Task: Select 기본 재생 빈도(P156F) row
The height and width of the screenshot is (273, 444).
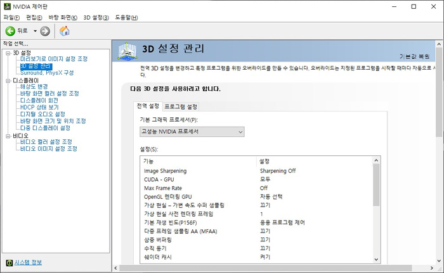Action: point(257,222)
